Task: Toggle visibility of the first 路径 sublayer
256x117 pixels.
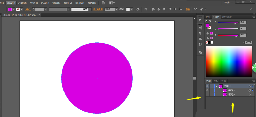Action: [x=207, y=90]
